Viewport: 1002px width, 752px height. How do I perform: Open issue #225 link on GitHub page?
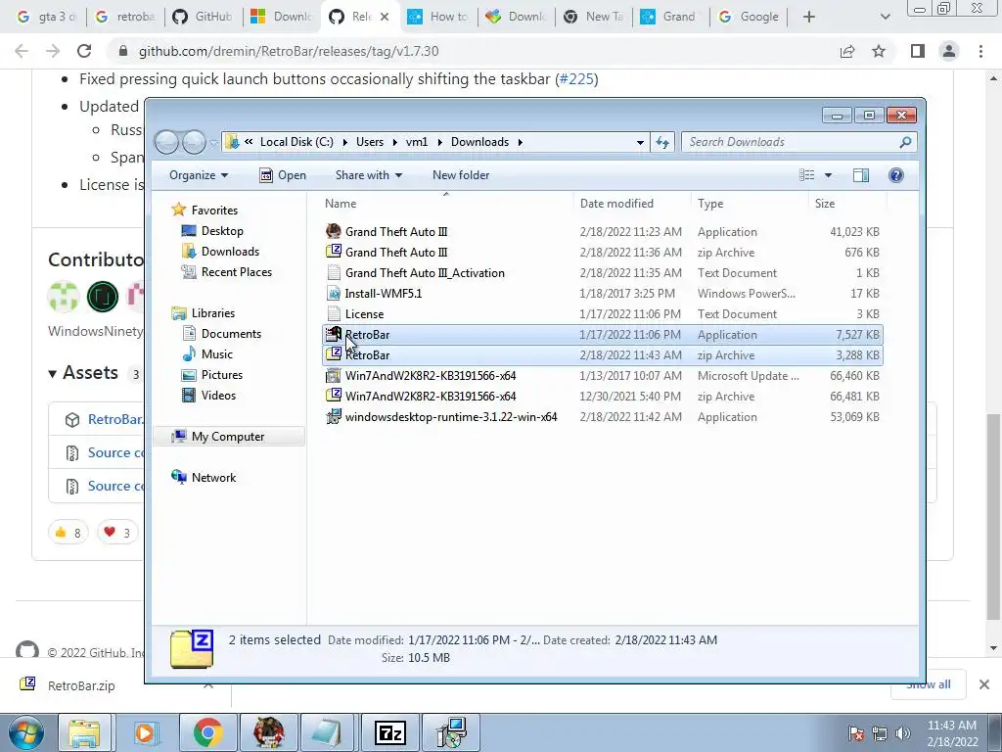(577, 78)
